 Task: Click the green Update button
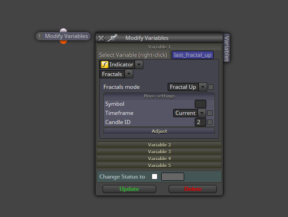click(x=130, y=189)
